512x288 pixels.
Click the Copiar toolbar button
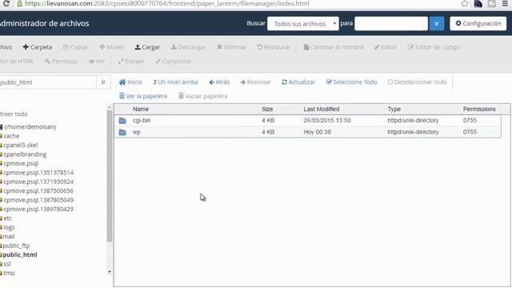tap(75, 47)
